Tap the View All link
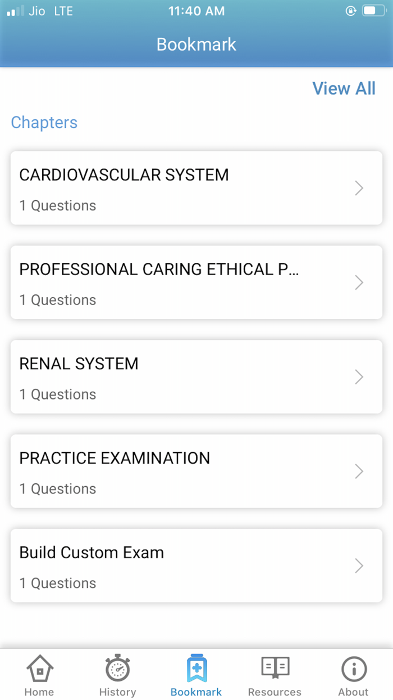The height and width of the screenshot is (700, 393). [344, 88]
